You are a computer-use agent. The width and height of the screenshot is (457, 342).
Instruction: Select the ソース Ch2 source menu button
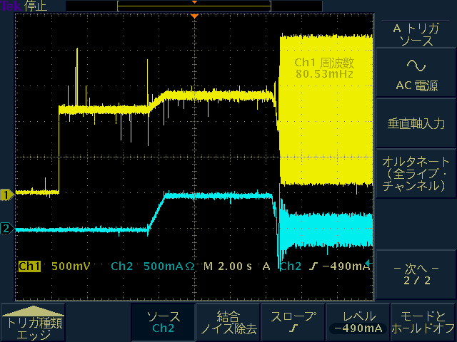(x=163, y=323)
